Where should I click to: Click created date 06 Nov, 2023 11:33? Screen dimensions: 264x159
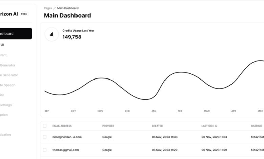point(165,137)
